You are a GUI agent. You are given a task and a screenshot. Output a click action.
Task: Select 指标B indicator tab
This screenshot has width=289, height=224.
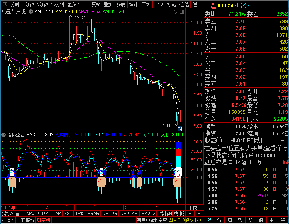(166, 214)
